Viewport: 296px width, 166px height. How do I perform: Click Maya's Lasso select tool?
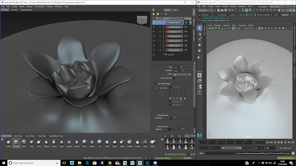tap(199, 34)
